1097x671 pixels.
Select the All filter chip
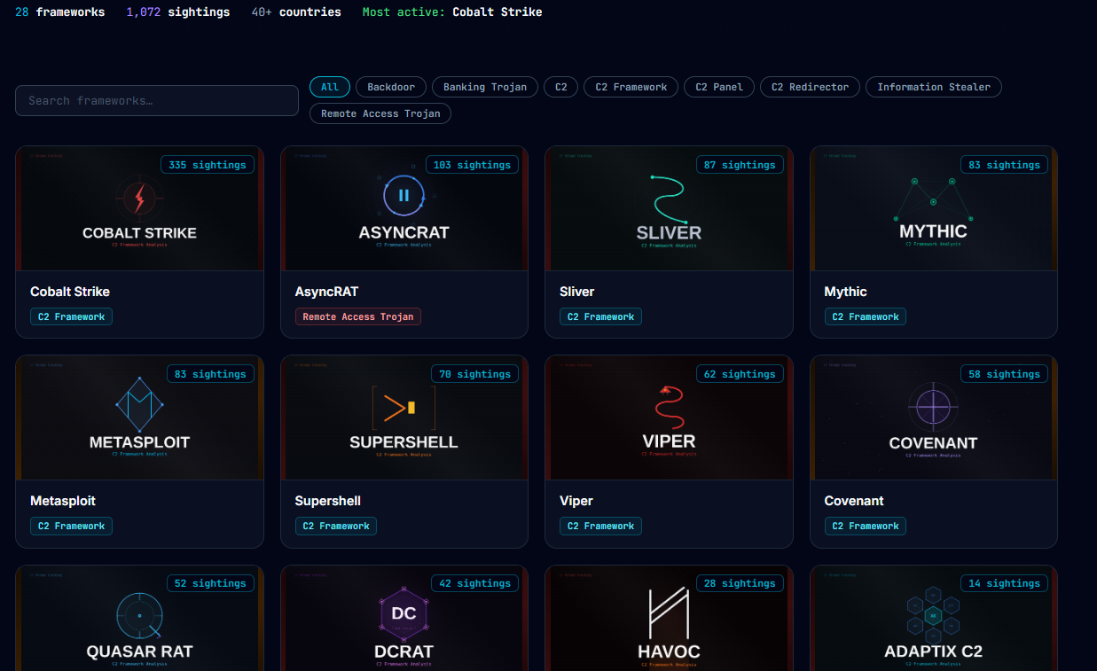coord(330,87)
